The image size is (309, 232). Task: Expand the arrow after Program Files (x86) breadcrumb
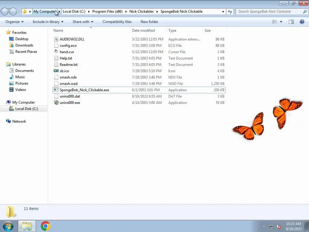126,11
